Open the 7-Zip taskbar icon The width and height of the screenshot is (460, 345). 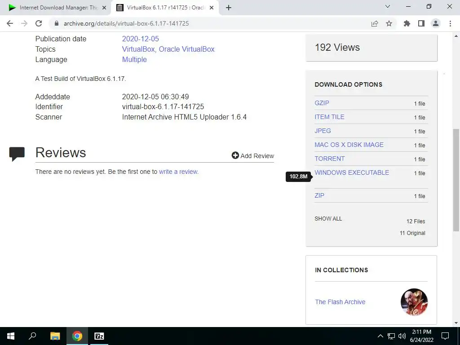pos(99,336)
